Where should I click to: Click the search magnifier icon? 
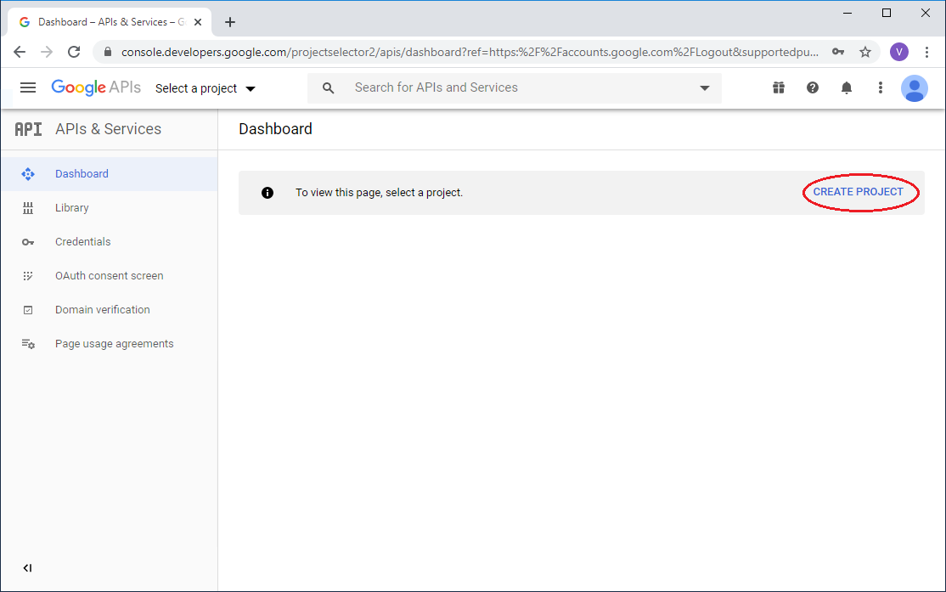[328, 88]
